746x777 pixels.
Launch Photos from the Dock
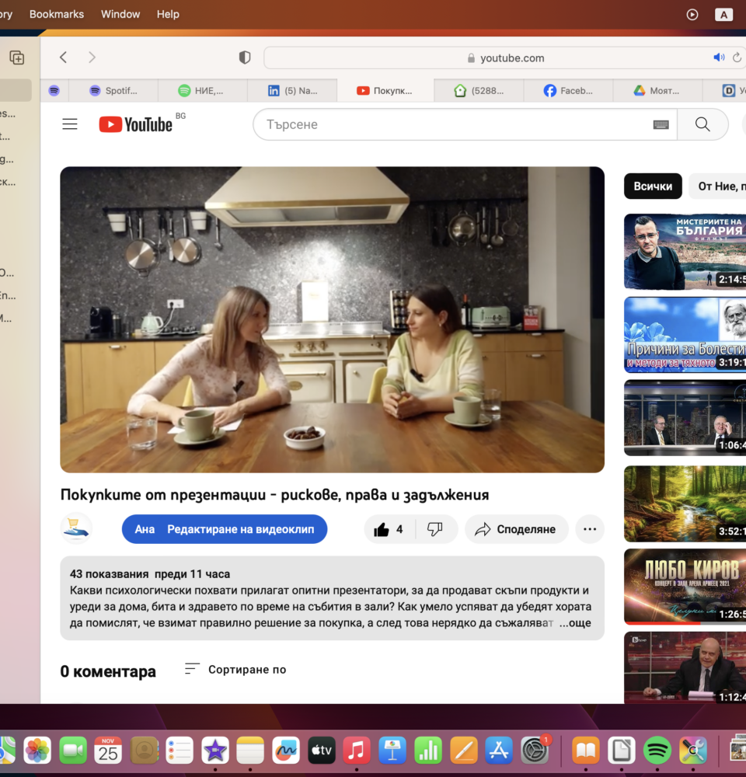point(37,751)
